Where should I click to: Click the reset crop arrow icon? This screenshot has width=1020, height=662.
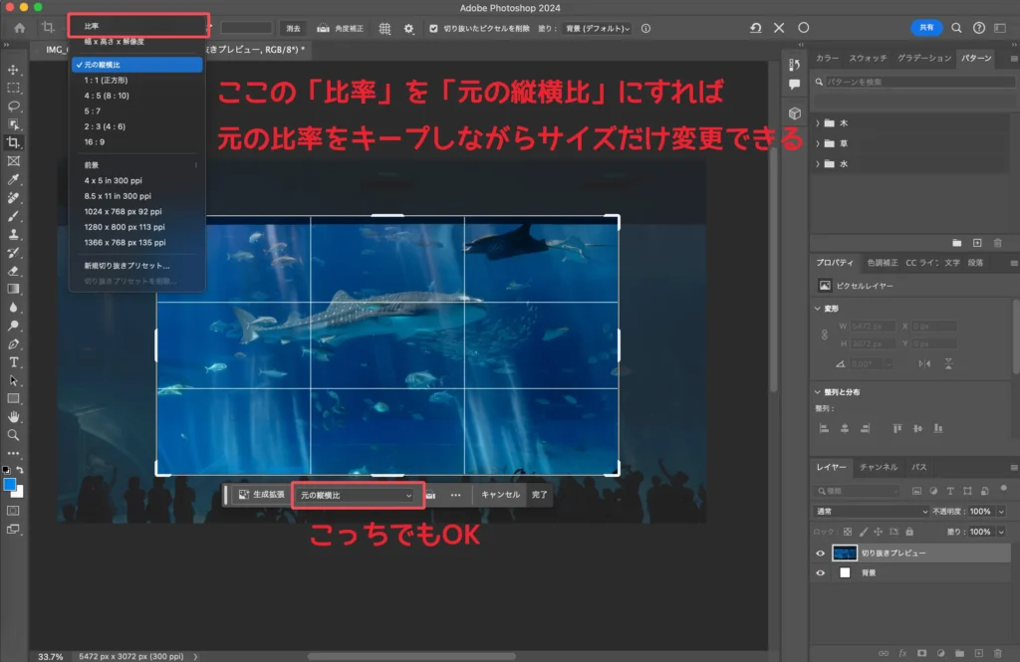click(756, 29)
